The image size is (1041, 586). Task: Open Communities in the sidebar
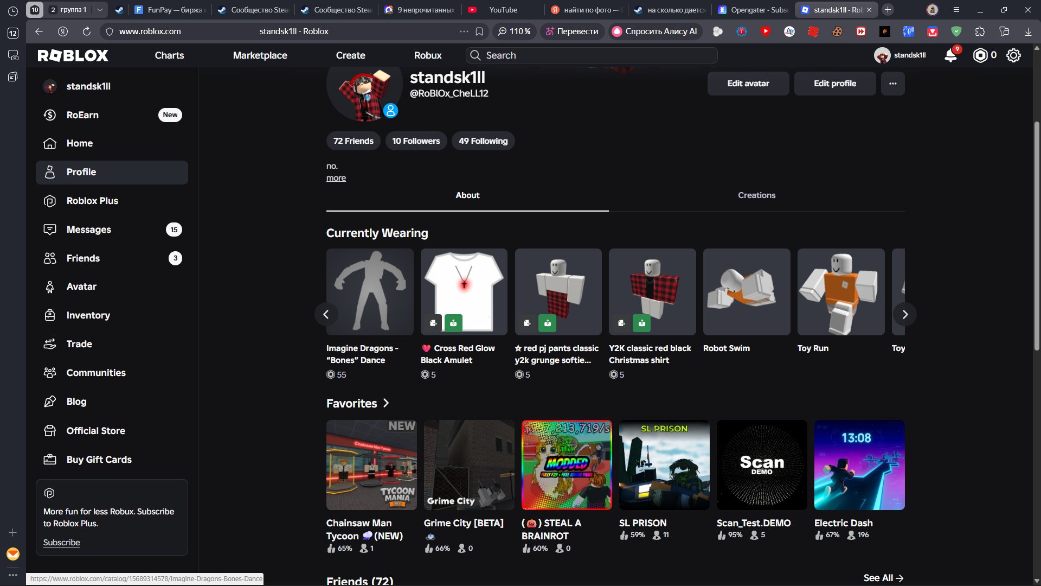(112, 373)
